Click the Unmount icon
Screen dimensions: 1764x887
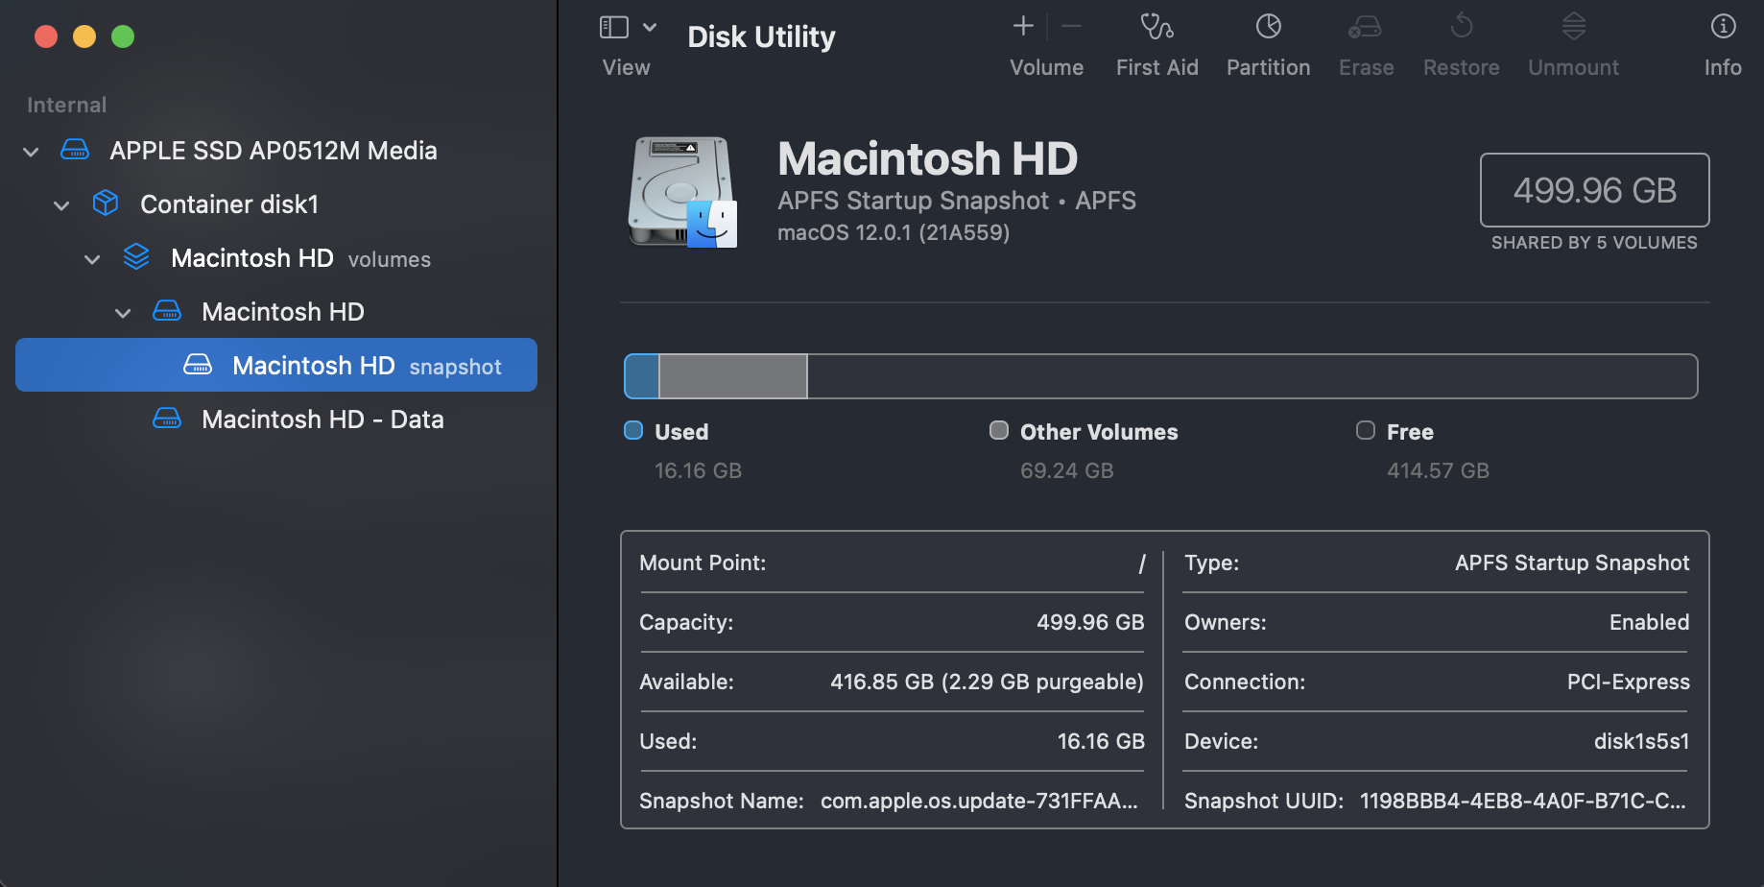coord(1574,26)
